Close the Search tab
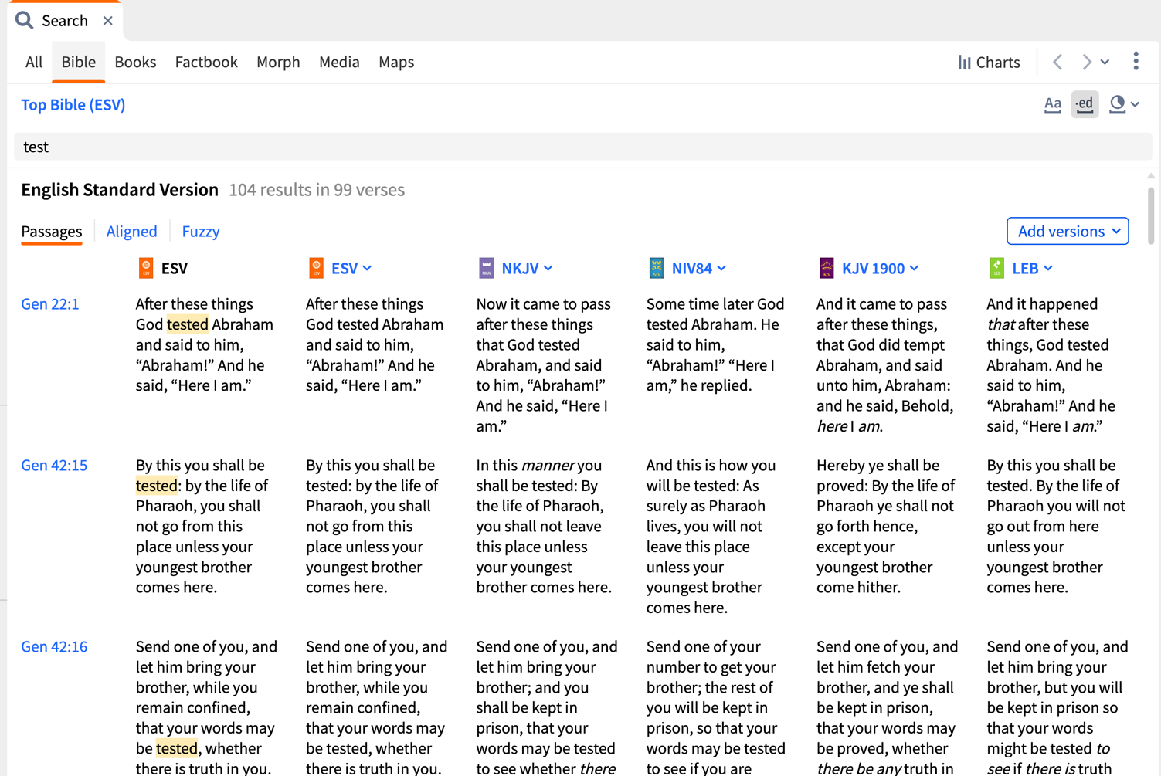 [x=108, y=21]
